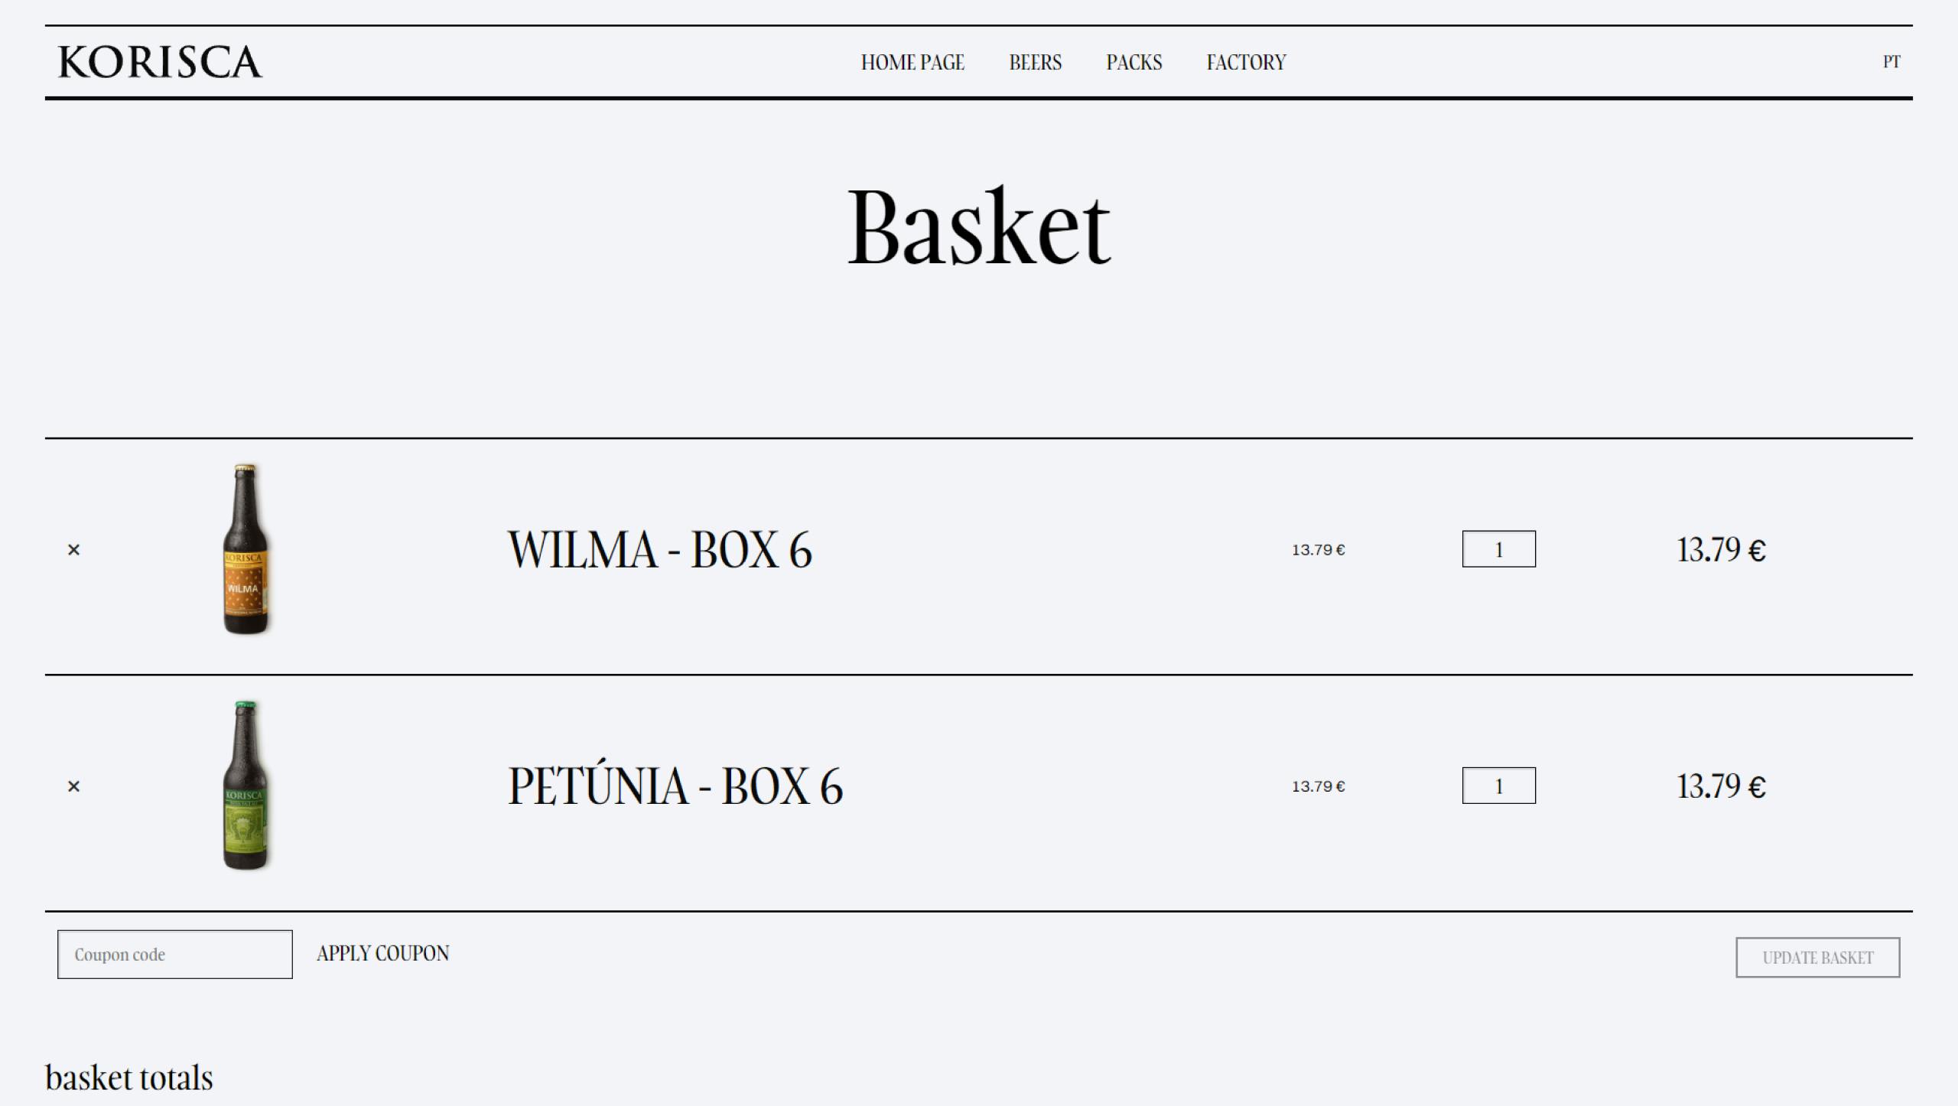Open the Factory menu item
The width and height of the screenshot is (1958, 1106).
[1247, 62]
